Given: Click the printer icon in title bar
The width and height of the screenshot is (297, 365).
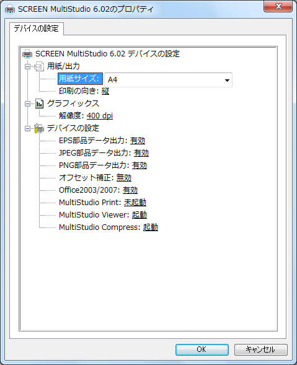Looking at the screenshot, I should [10, 9].
